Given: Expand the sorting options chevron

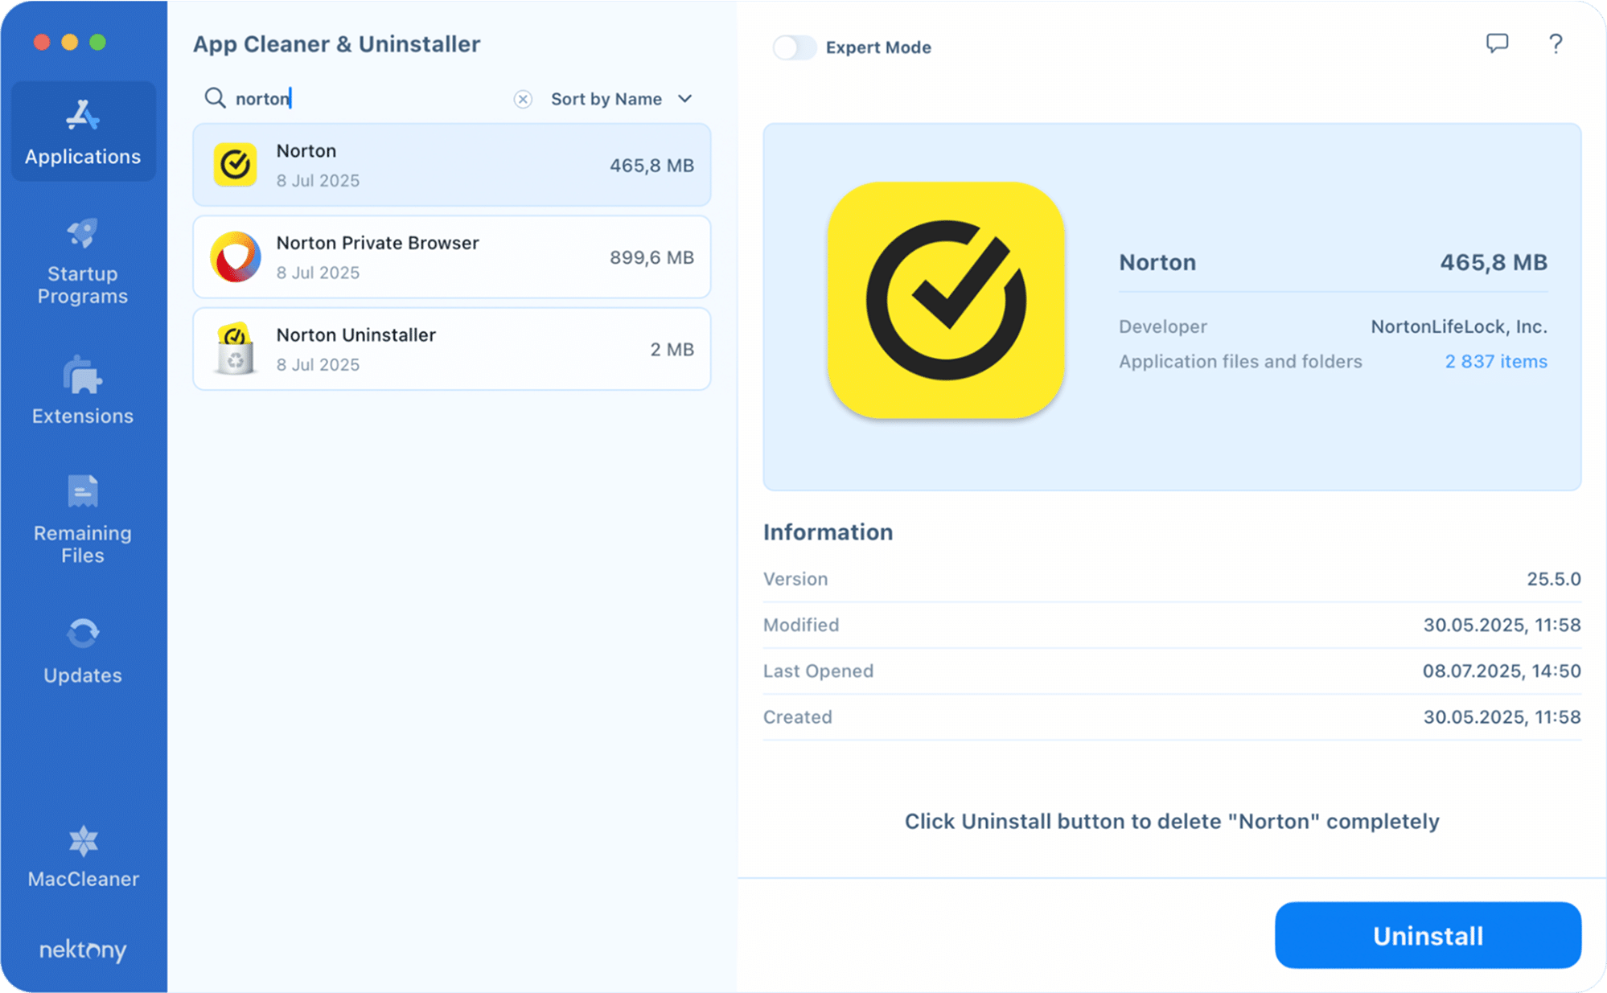Looking at the screenshot, I should [684, 98].
